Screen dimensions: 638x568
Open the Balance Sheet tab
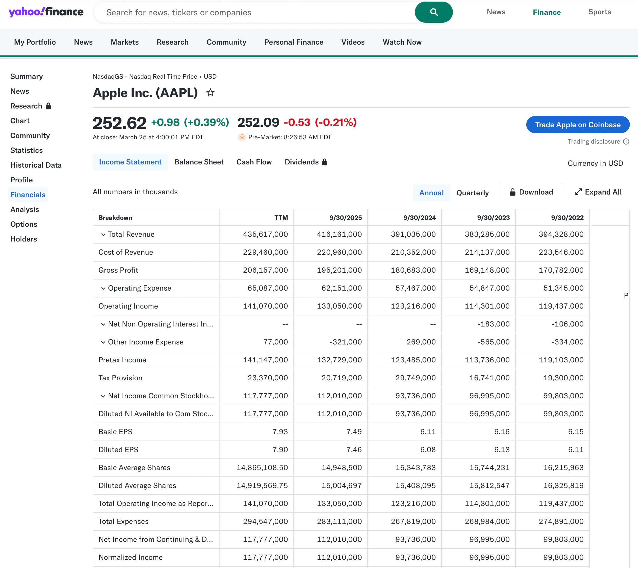(199, 162)
